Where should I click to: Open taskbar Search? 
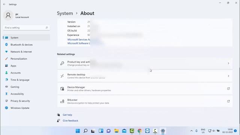(x=85, y=131)
